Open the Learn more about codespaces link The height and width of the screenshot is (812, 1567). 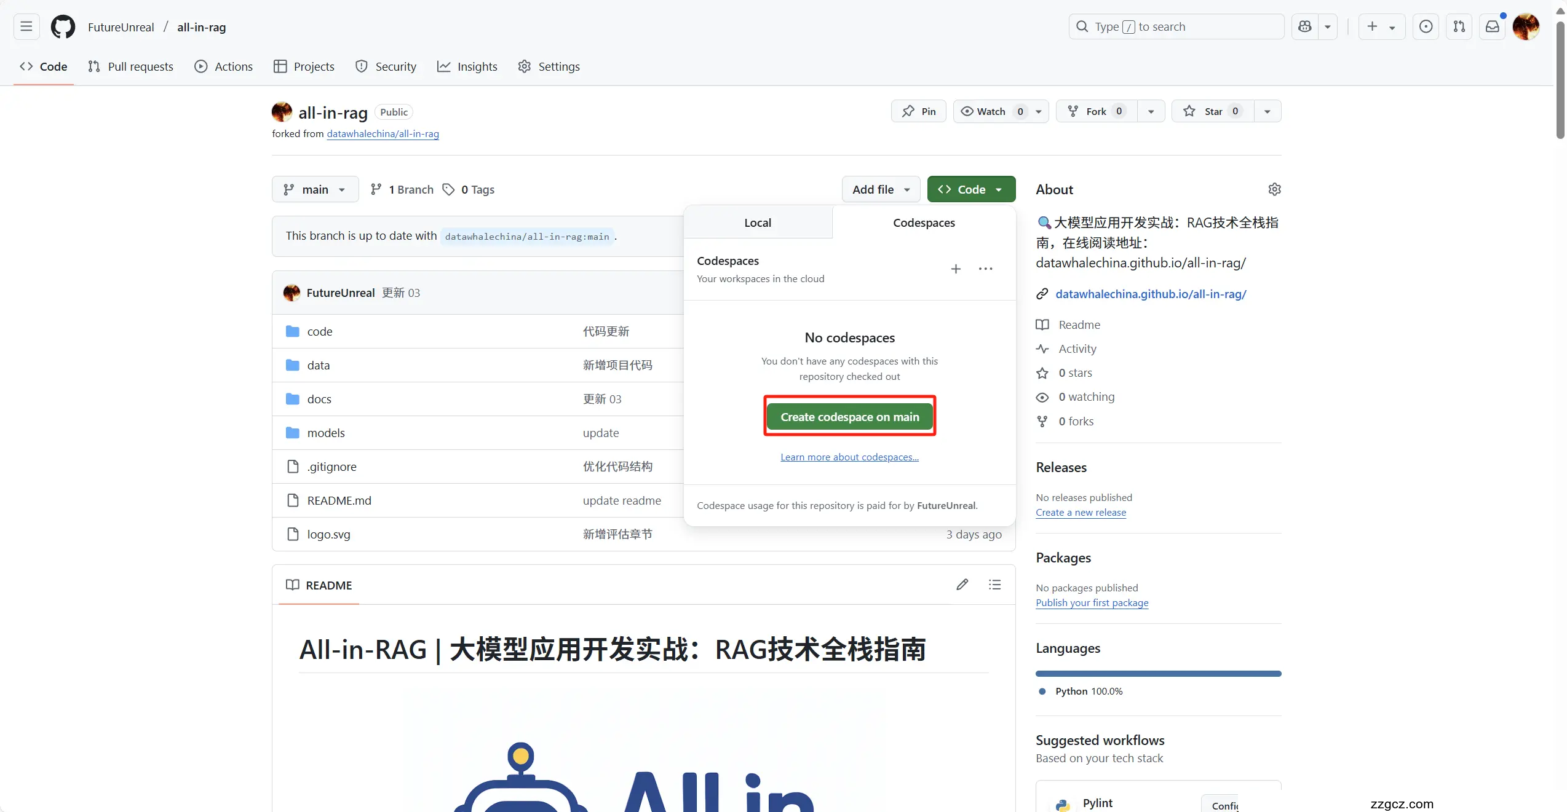pos(849,457)
